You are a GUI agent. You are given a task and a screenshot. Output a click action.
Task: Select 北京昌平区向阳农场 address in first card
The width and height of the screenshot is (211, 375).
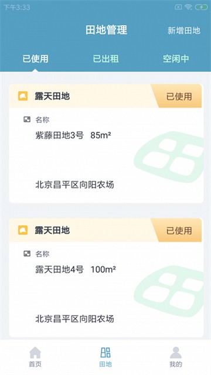(x=74, y=185)
